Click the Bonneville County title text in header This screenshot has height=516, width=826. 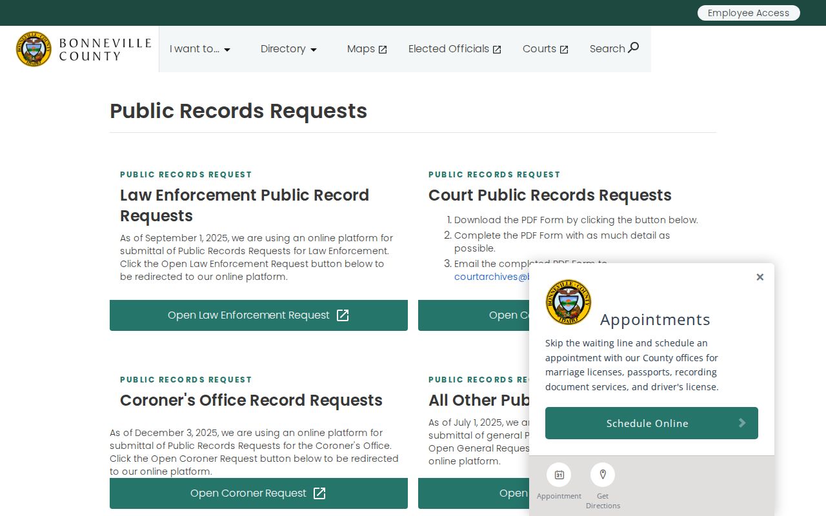tap(105, 49)
